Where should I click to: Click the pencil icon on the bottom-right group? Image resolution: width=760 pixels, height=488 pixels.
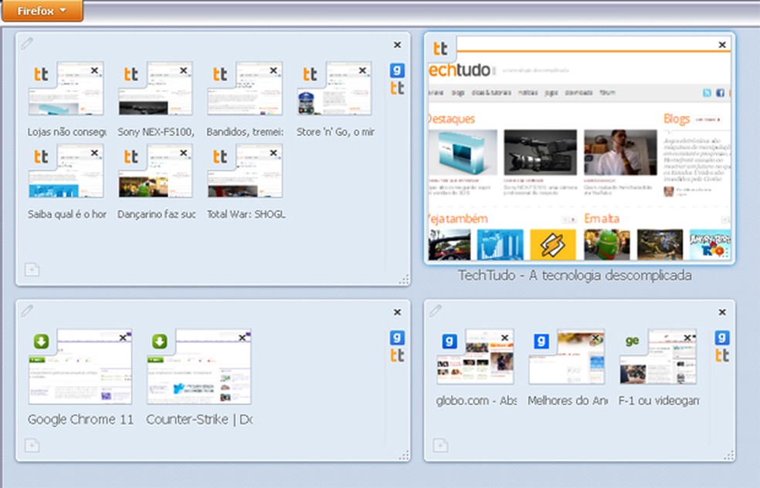437,311
